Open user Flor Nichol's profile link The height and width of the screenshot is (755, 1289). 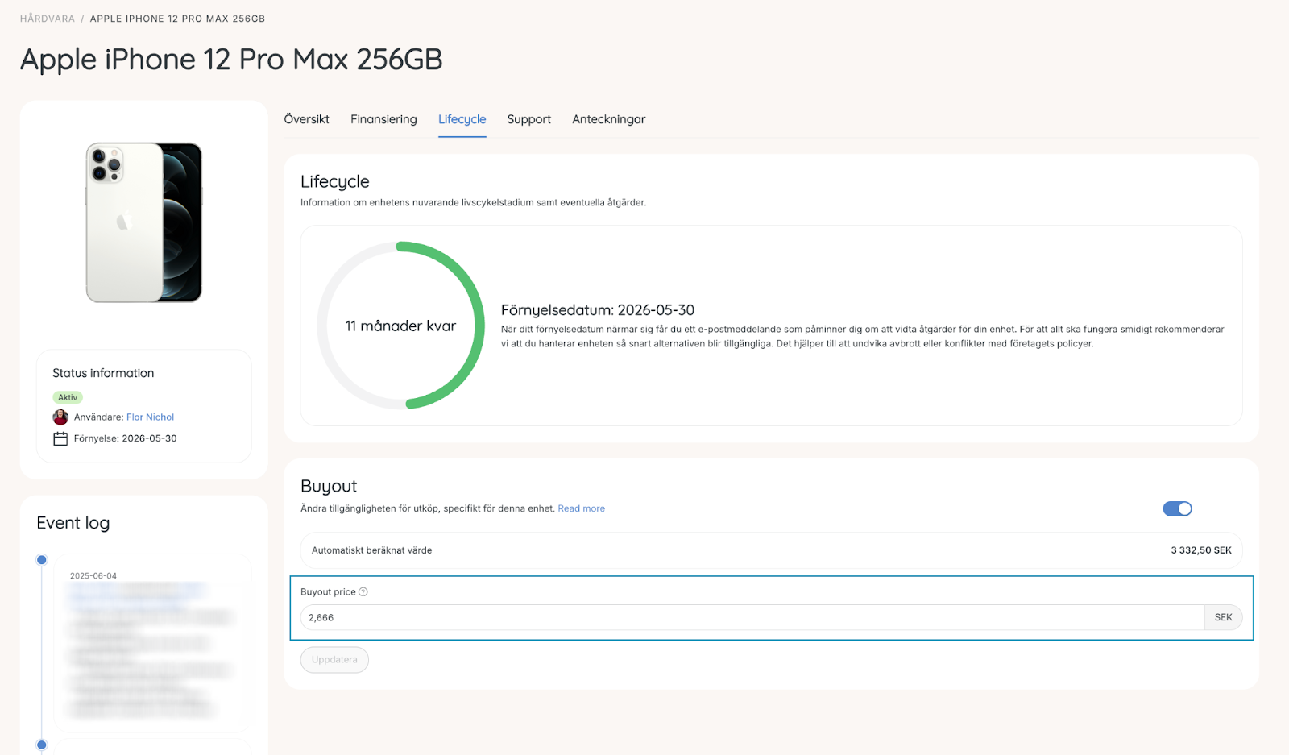pyautogui.click(x=150, y=417)
